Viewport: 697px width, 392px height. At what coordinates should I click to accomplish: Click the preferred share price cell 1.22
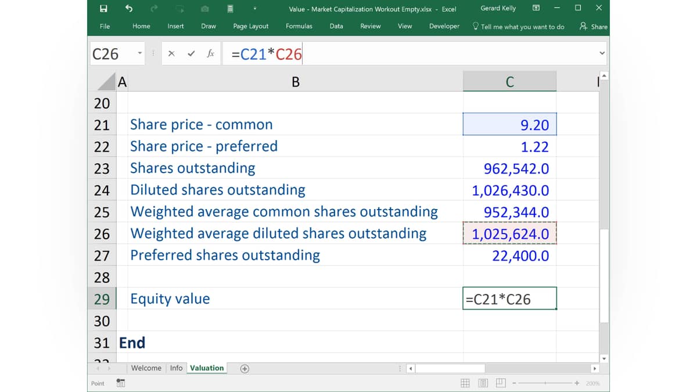(x=509, y=146)
